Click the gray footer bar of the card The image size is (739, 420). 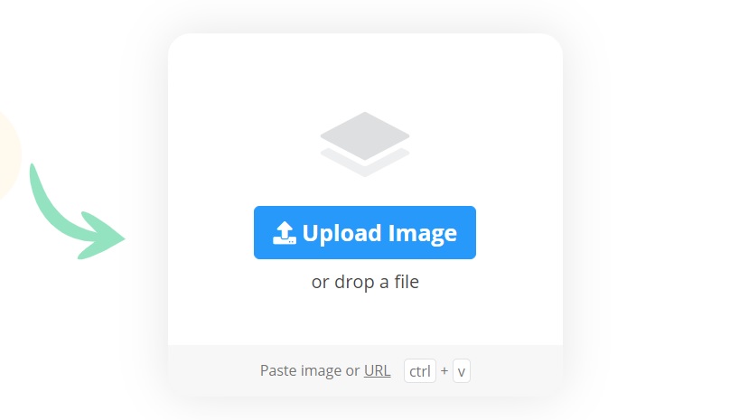pyautogui.click(x=365, y=370)
